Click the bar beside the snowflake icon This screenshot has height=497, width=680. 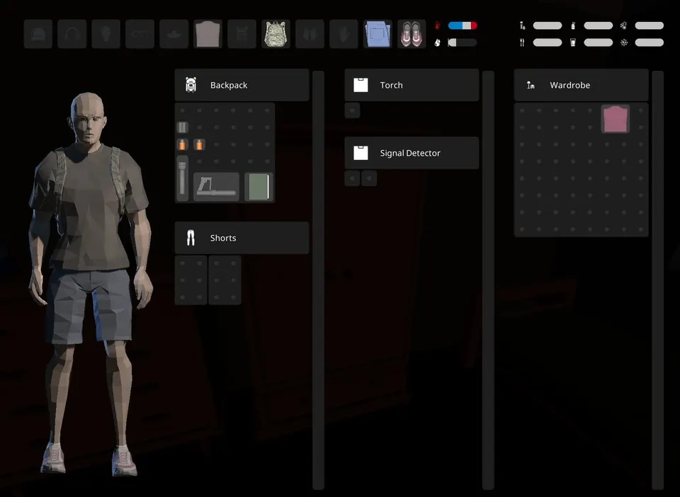650,42
